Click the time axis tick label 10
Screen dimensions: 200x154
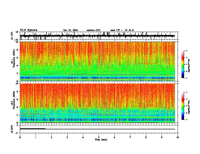(178, 137)
